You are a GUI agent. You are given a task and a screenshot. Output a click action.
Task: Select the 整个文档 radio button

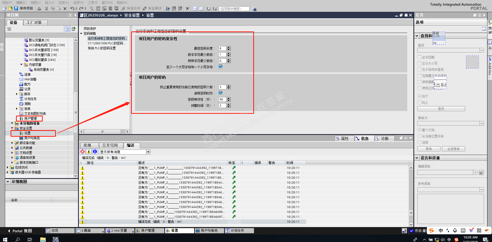point(419,130)
